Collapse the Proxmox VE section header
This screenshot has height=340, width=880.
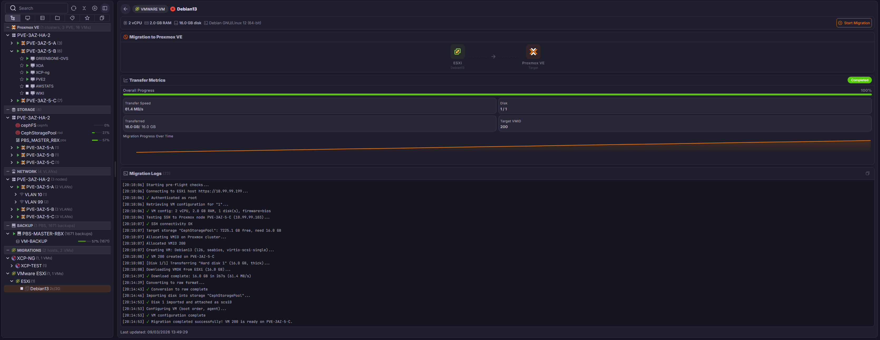pyautogui.click(x=8, y=27)
